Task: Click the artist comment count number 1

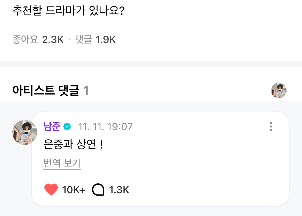Action: [86, 91]
